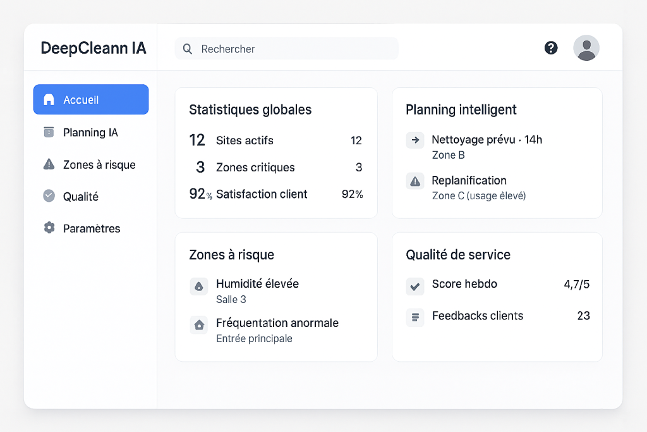Image resolution: width=647 pixels, height=432 pixels.
Task: Open the user profile avatar
Action: tap(586, 48)
